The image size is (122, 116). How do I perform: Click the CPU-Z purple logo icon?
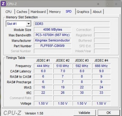pos(3,4)
